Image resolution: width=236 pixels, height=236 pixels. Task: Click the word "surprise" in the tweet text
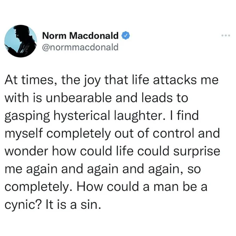(197, 152)
